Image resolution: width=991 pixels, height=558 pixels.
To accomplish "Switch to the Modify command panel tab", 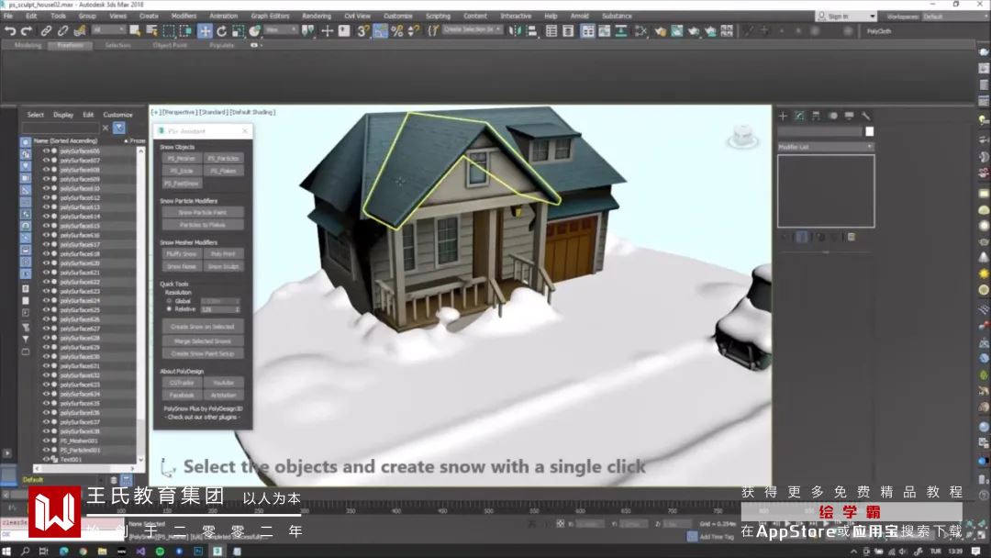I will coord(799,116).
